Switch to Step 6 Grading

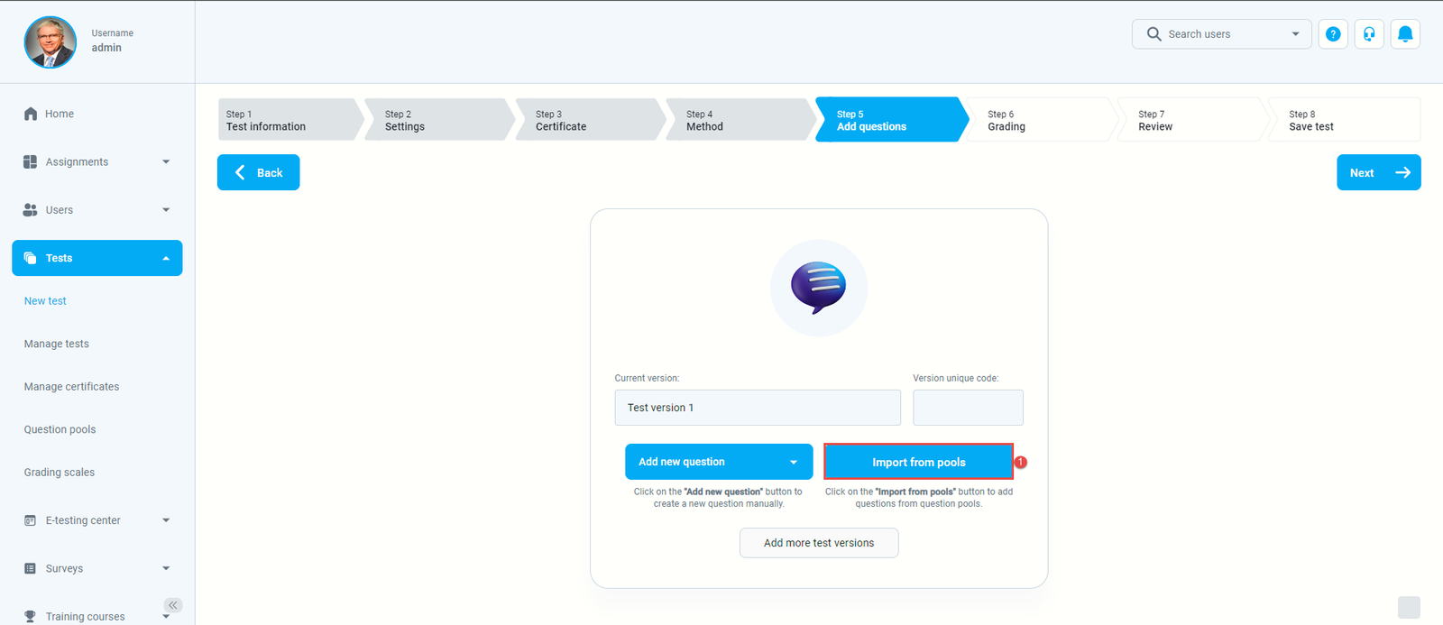click(x=1039, y=120)
